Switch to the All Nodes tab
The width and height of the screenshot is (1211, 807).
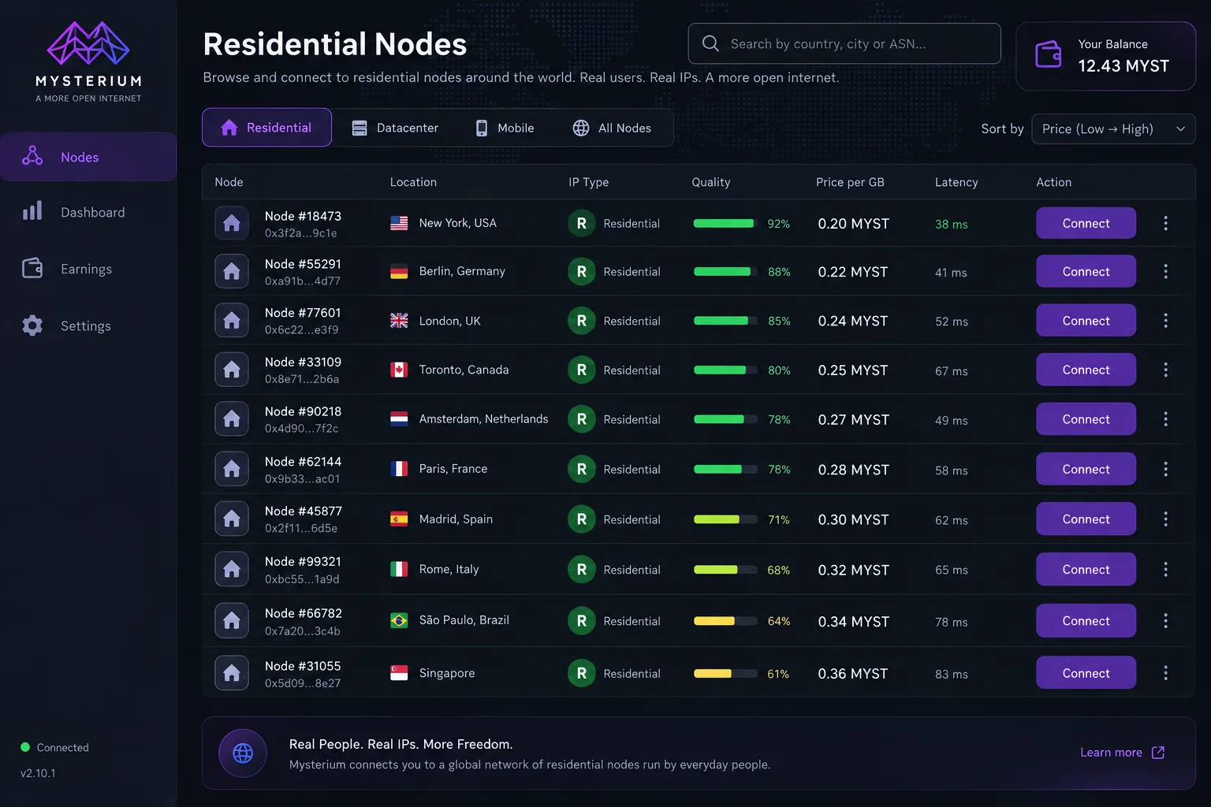[612, 128]
